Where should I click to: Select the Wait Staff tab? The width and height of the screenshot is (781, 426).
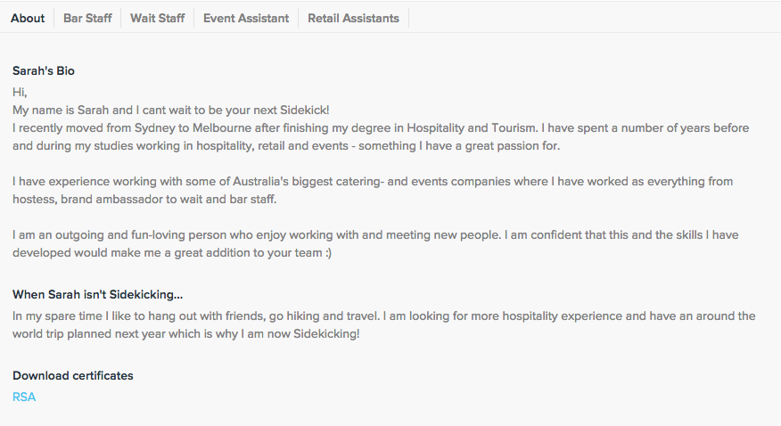tap(158, 18)
